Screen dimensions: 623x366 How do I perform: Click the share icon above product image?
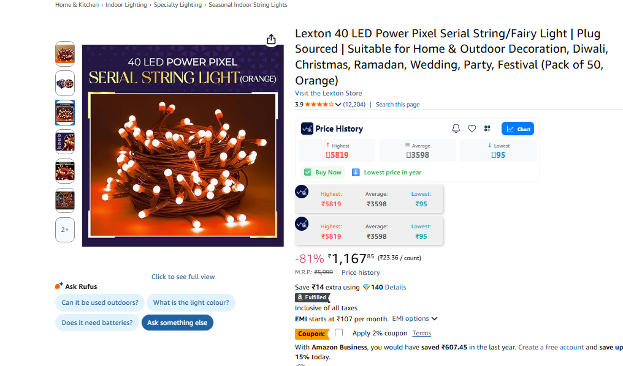(x=271, y=40)
